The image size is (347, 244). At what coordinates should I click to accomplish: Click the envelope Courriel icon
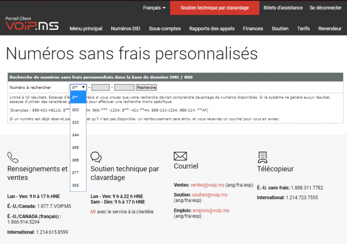coord(180,156)
